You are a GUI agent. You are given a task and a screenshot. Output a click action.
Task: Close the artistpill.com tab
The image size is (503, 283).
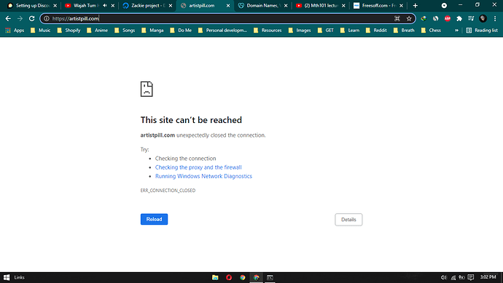click(228, 6)
